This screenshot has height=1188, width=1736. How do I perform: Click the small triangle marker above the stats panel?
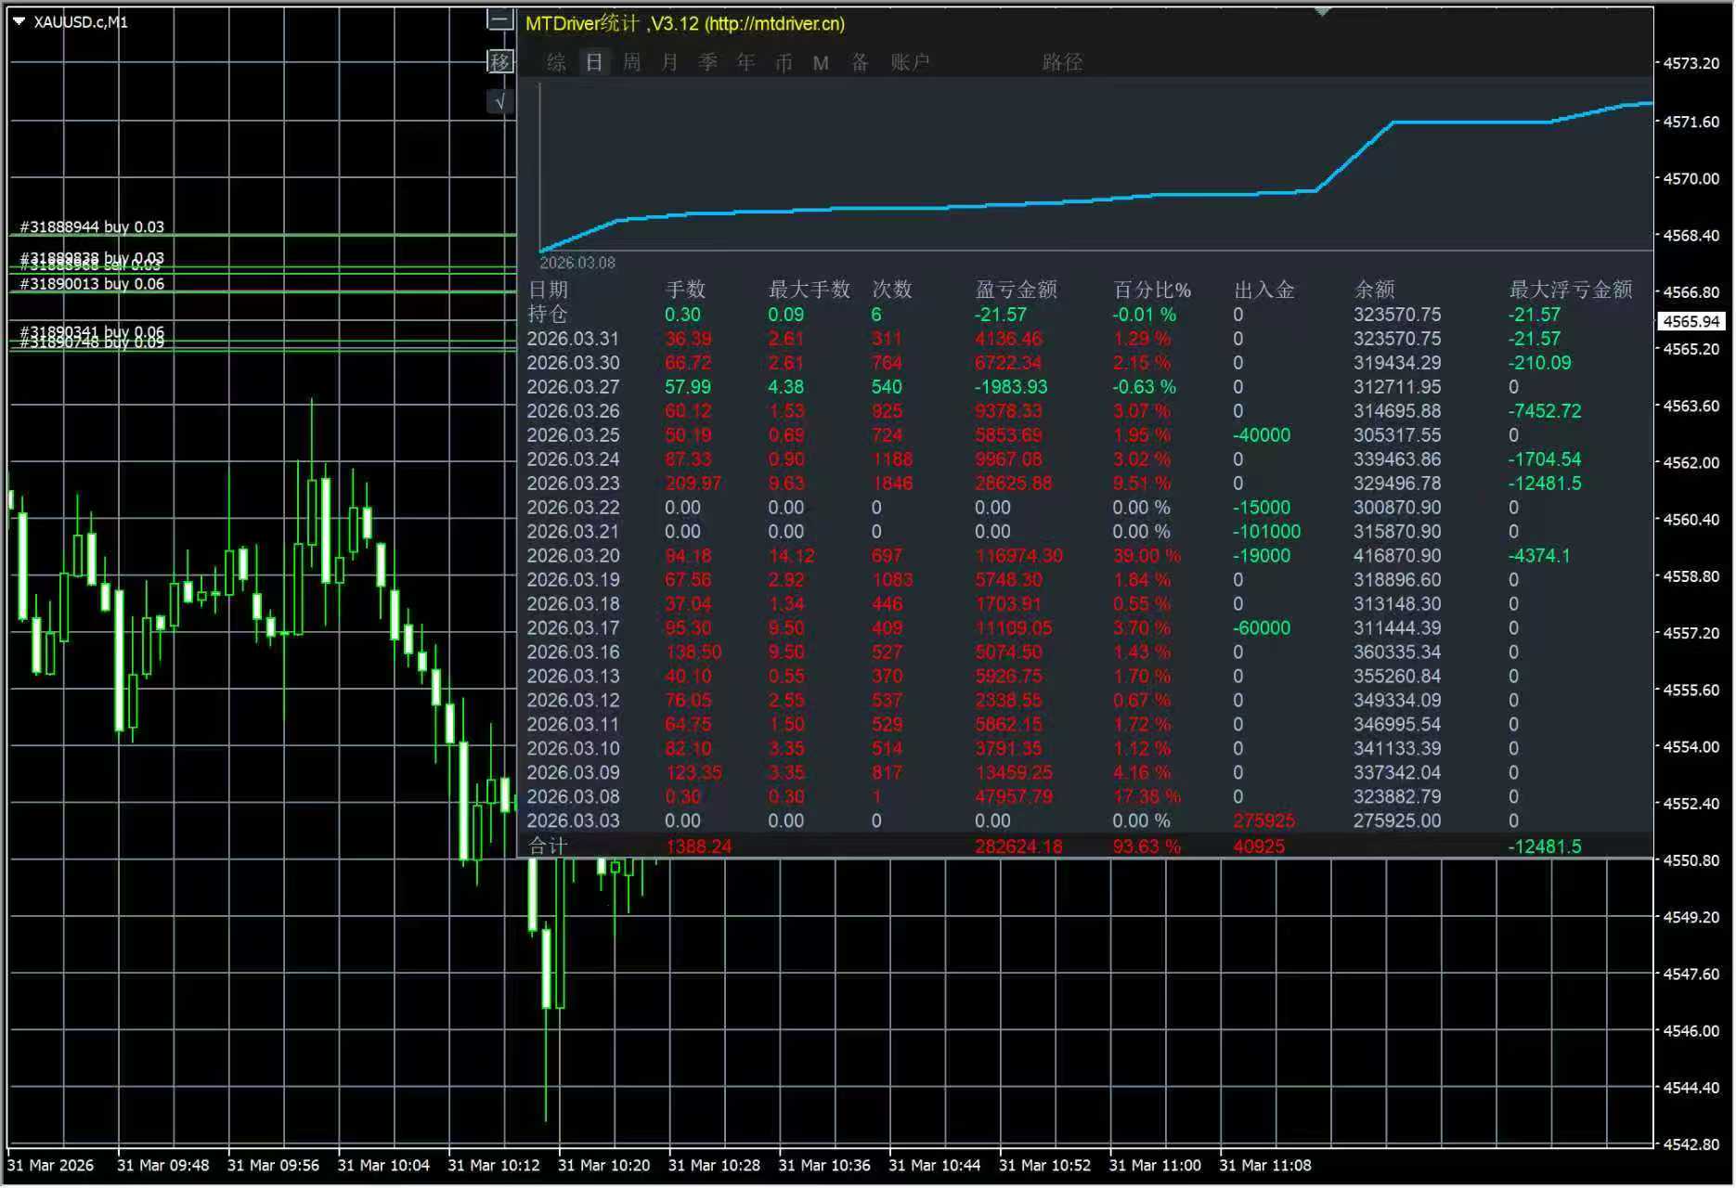[1323, 11]
